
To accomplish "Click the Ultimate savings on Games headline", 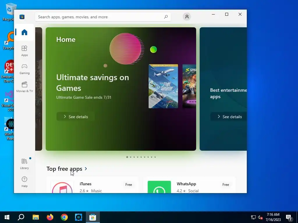I will [x=93, y=83].
